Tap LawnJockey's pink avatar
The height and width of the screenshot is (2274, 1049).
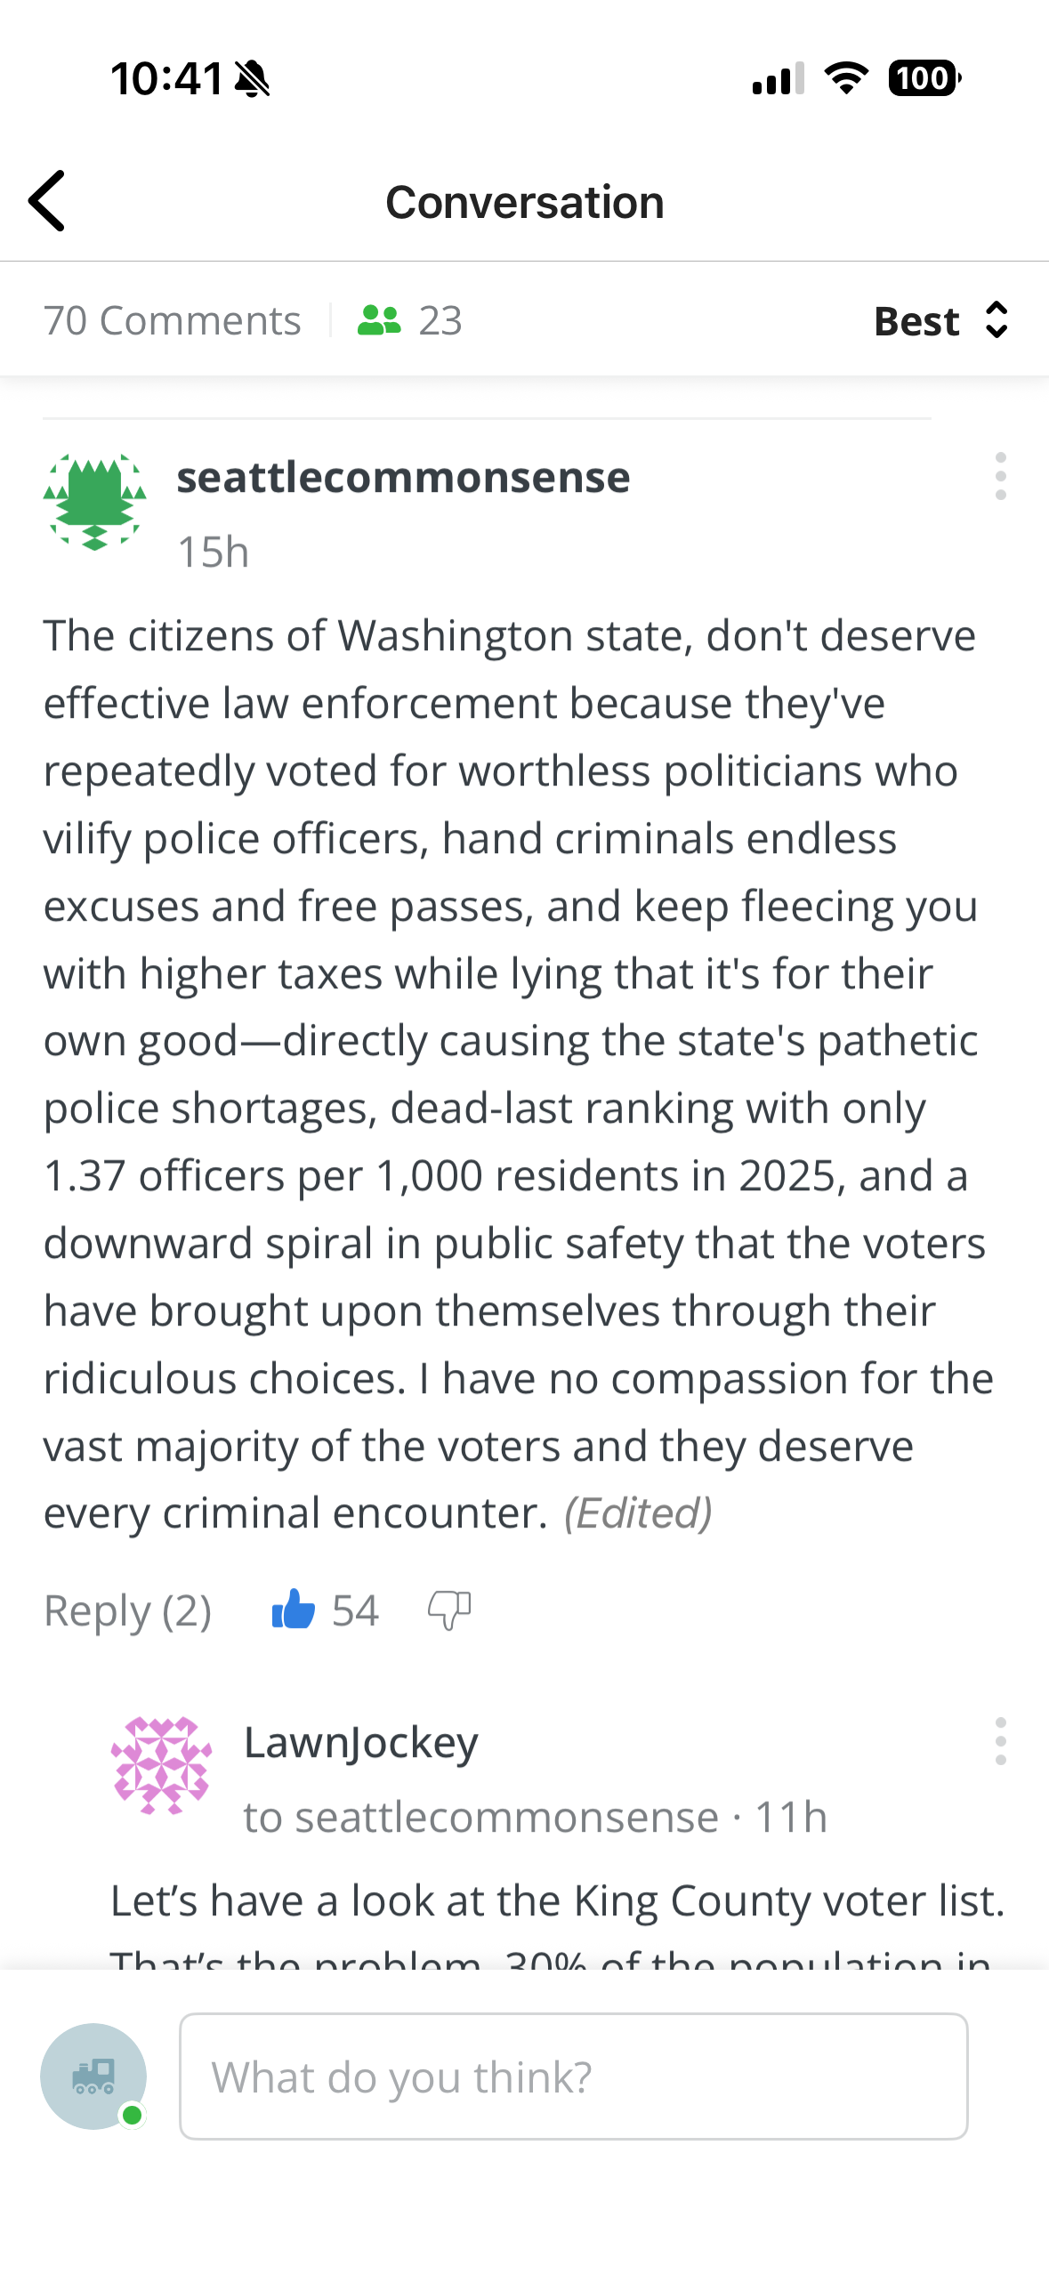pos(161,1765)
